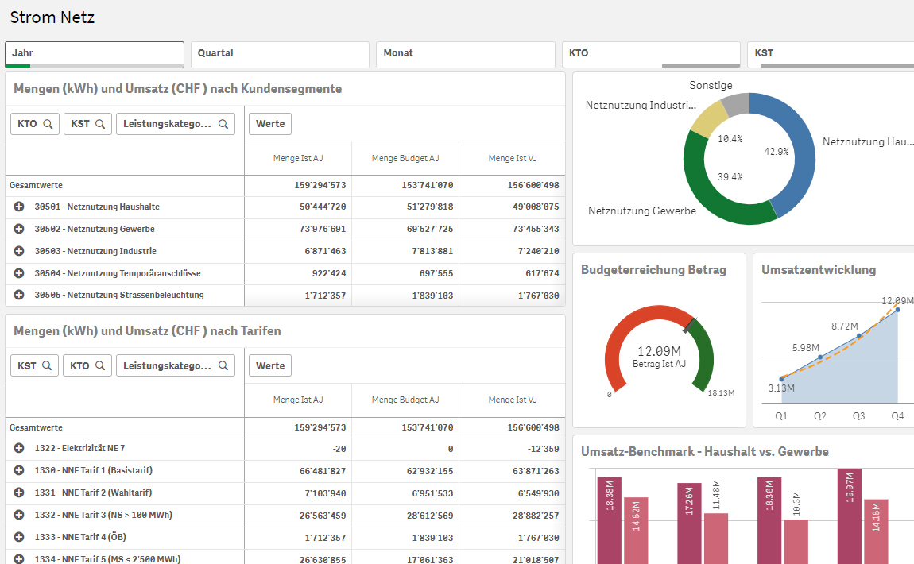Viewport: 914px width, 564px height.
Task: Click Menge Budget AJ header in Tarifen table
Action: pos(405,400)
